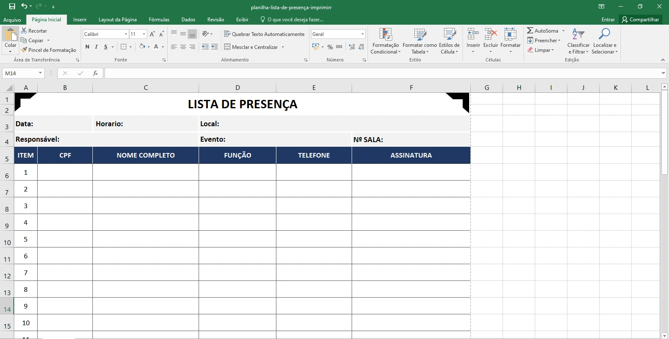
Task: Click the text orientation icon
Action: 206,34
